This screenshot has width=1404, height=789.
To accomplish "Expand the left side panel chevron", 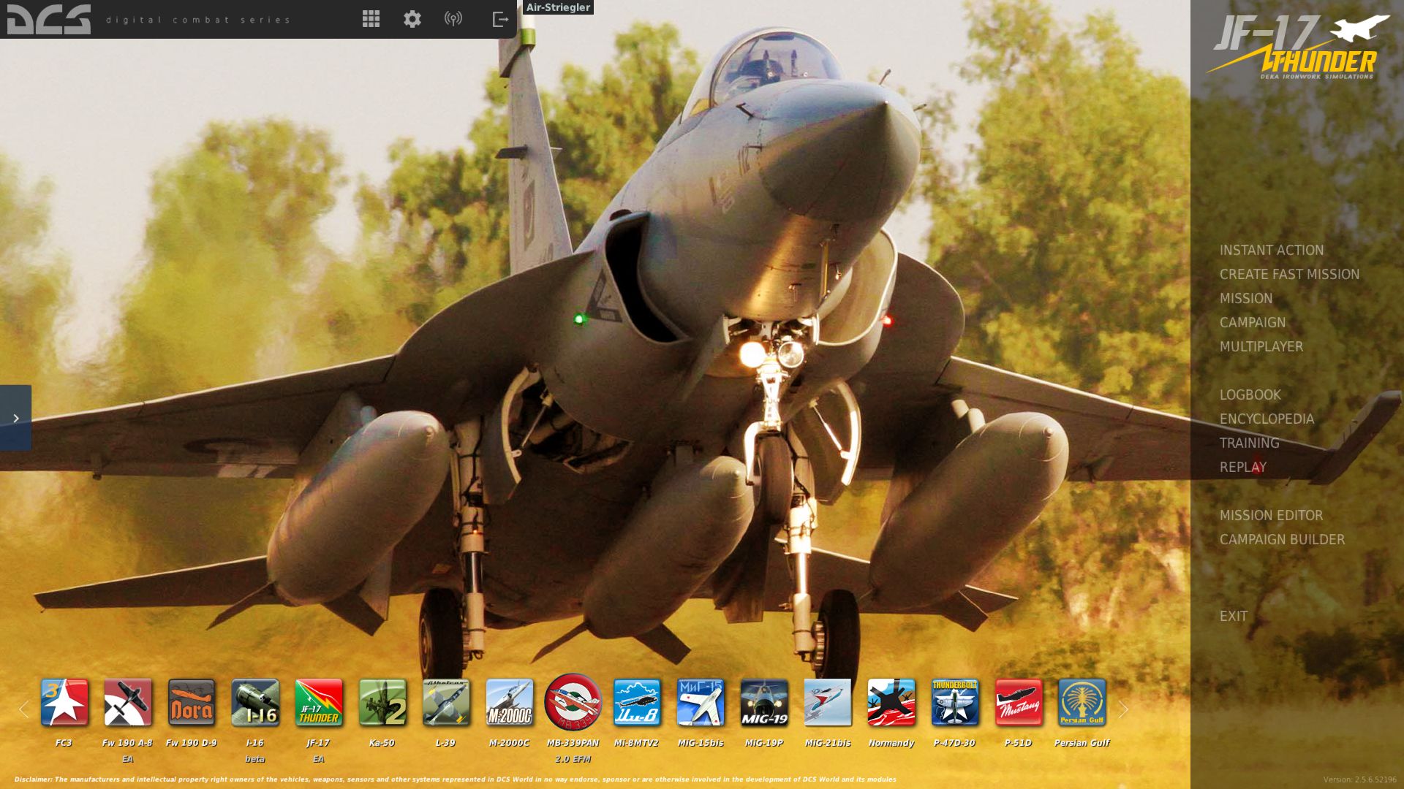I will click(x=15, y=418).
